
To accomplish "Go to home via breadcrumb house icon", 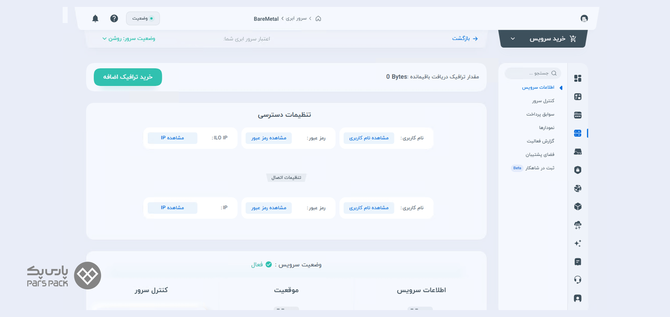I will tap(318, 19).
